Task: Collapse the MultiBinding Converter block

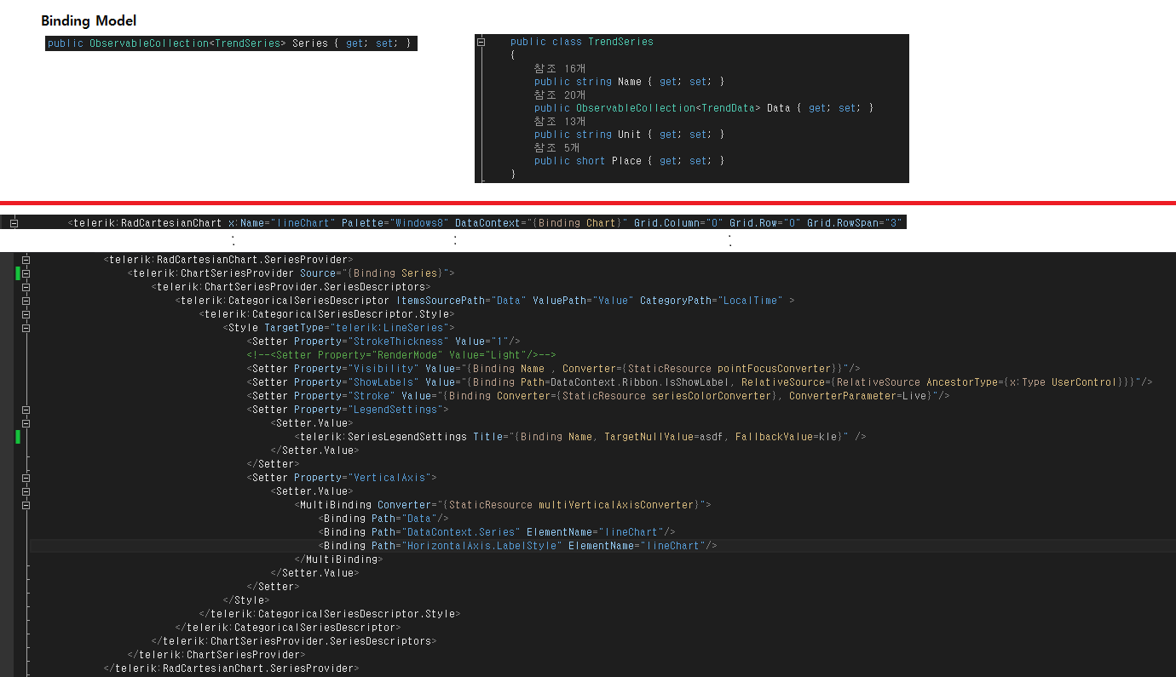Action: 26,505
